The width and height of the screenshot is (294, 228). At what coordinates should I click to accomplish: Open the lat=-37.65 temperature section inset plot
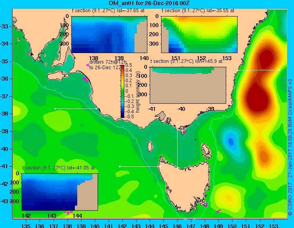[109, 35]
